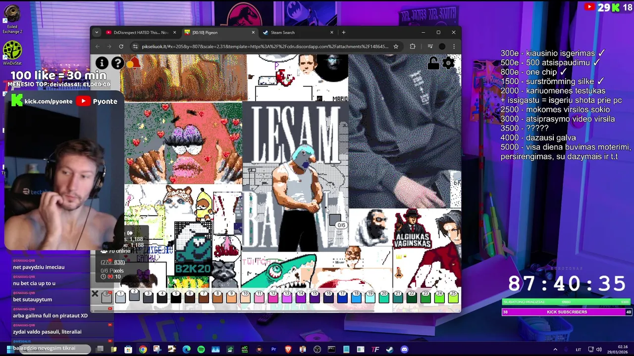The height and width of the screenshot is (356, 634).
Task: Choose orange color swatch number 8
Action: (x=217, y=297)
